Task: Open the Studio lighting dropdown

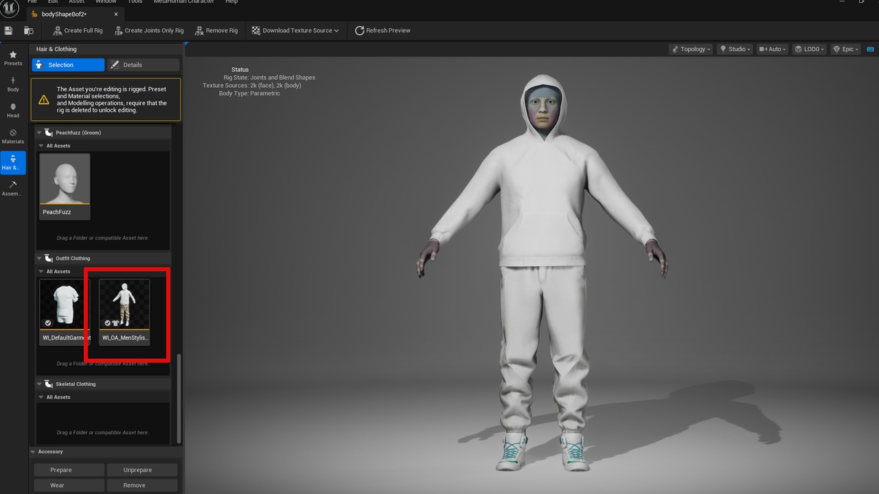Action: pos(735,49)
